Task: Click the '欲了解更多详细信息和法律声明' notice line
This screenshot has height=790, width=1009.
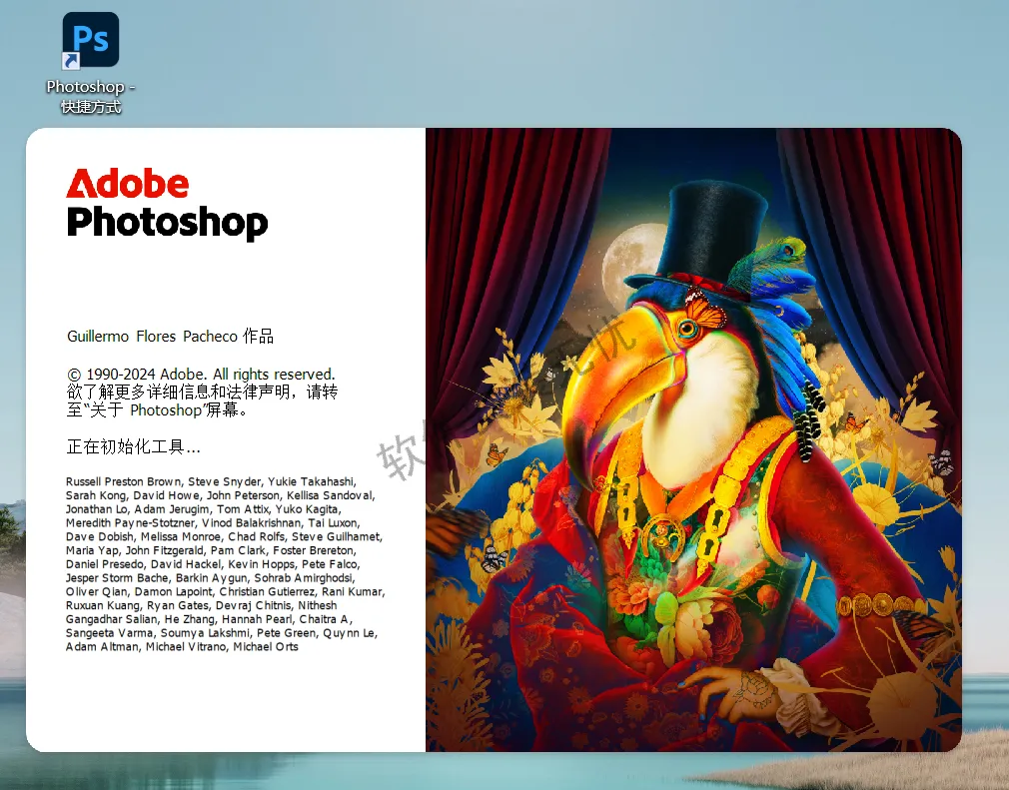Action: 202,392
